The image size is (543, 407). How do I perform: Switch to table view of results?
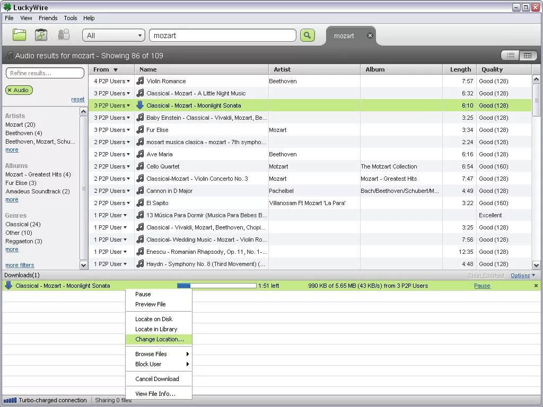click(528, 55)
